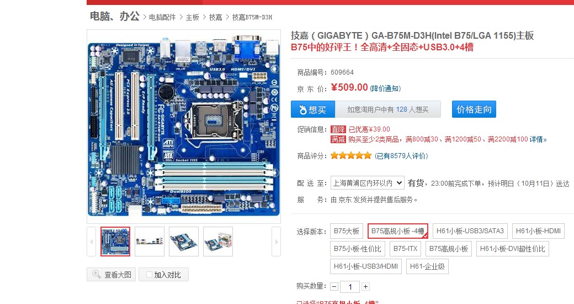Select the H61小板-HDMI version option
The width and height of the screenshot is (574, 304).
pyautogui.click(x=538, y=231)
